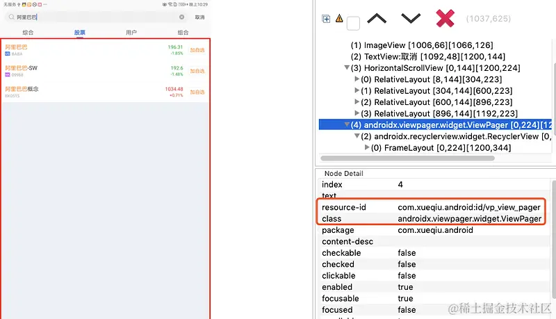556x319 pixels.
Task: Click the focused row false value
Action: [x=407, y=310]
